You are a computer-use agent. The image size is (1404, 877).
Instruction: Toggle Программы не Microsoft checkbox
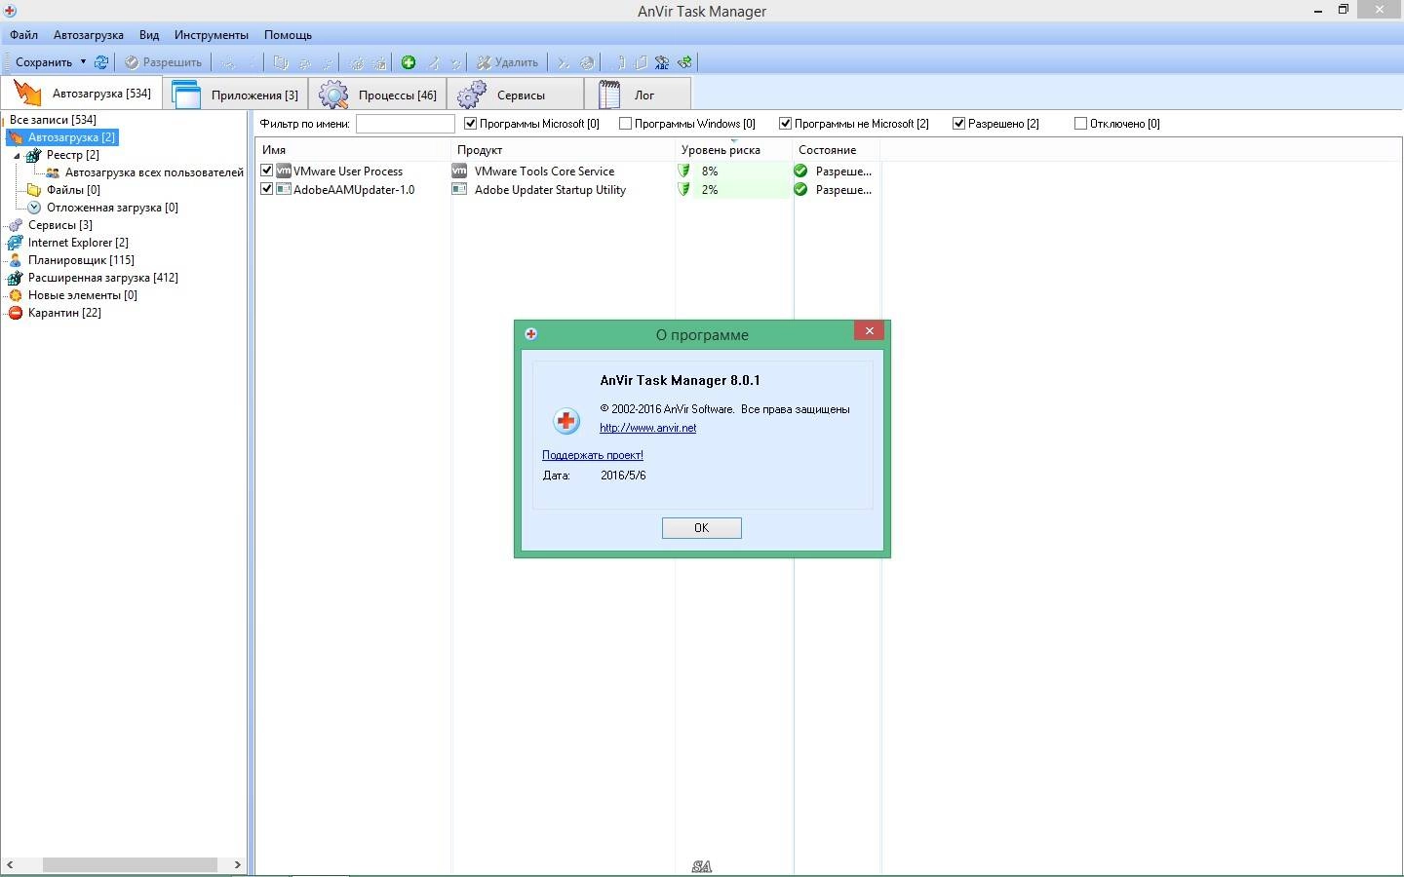point(786,124)
